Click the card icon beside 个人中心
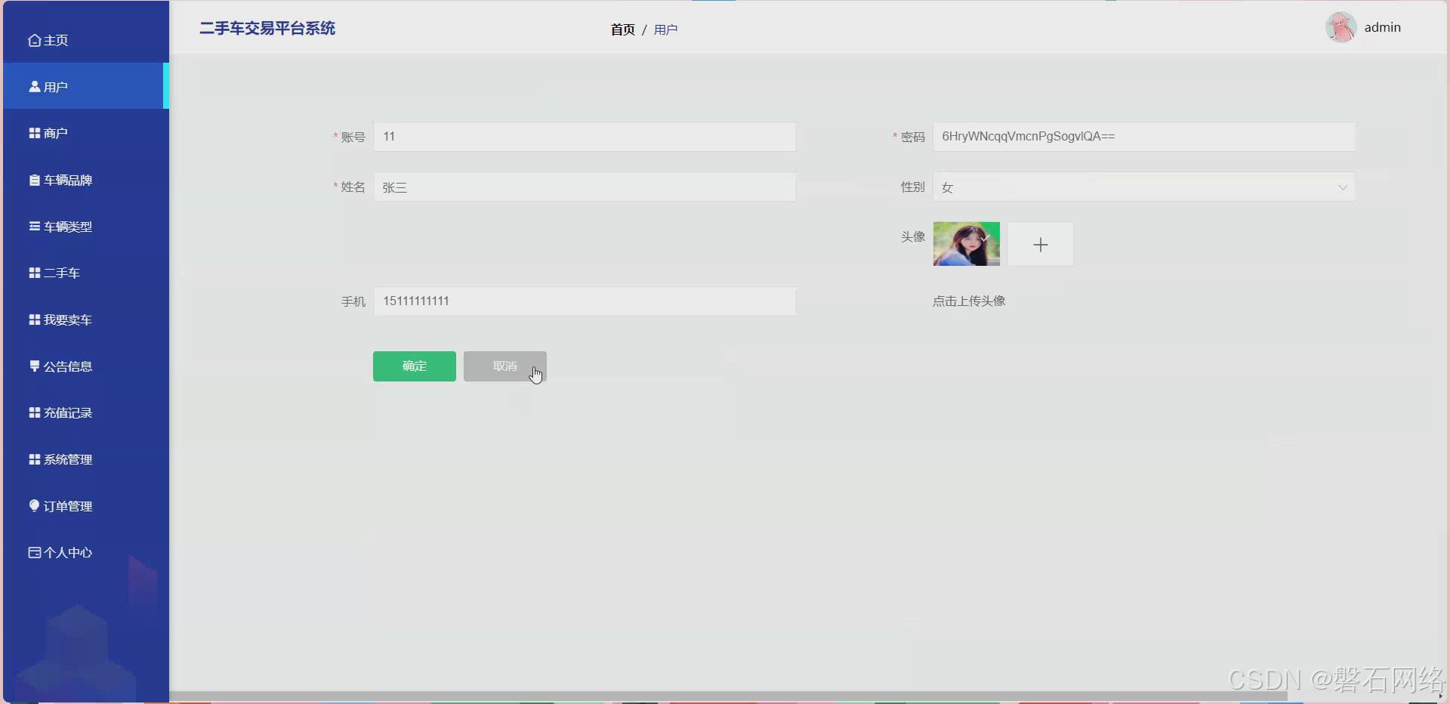This screenshot has height=704, width=1450. [x=35, y=552]
